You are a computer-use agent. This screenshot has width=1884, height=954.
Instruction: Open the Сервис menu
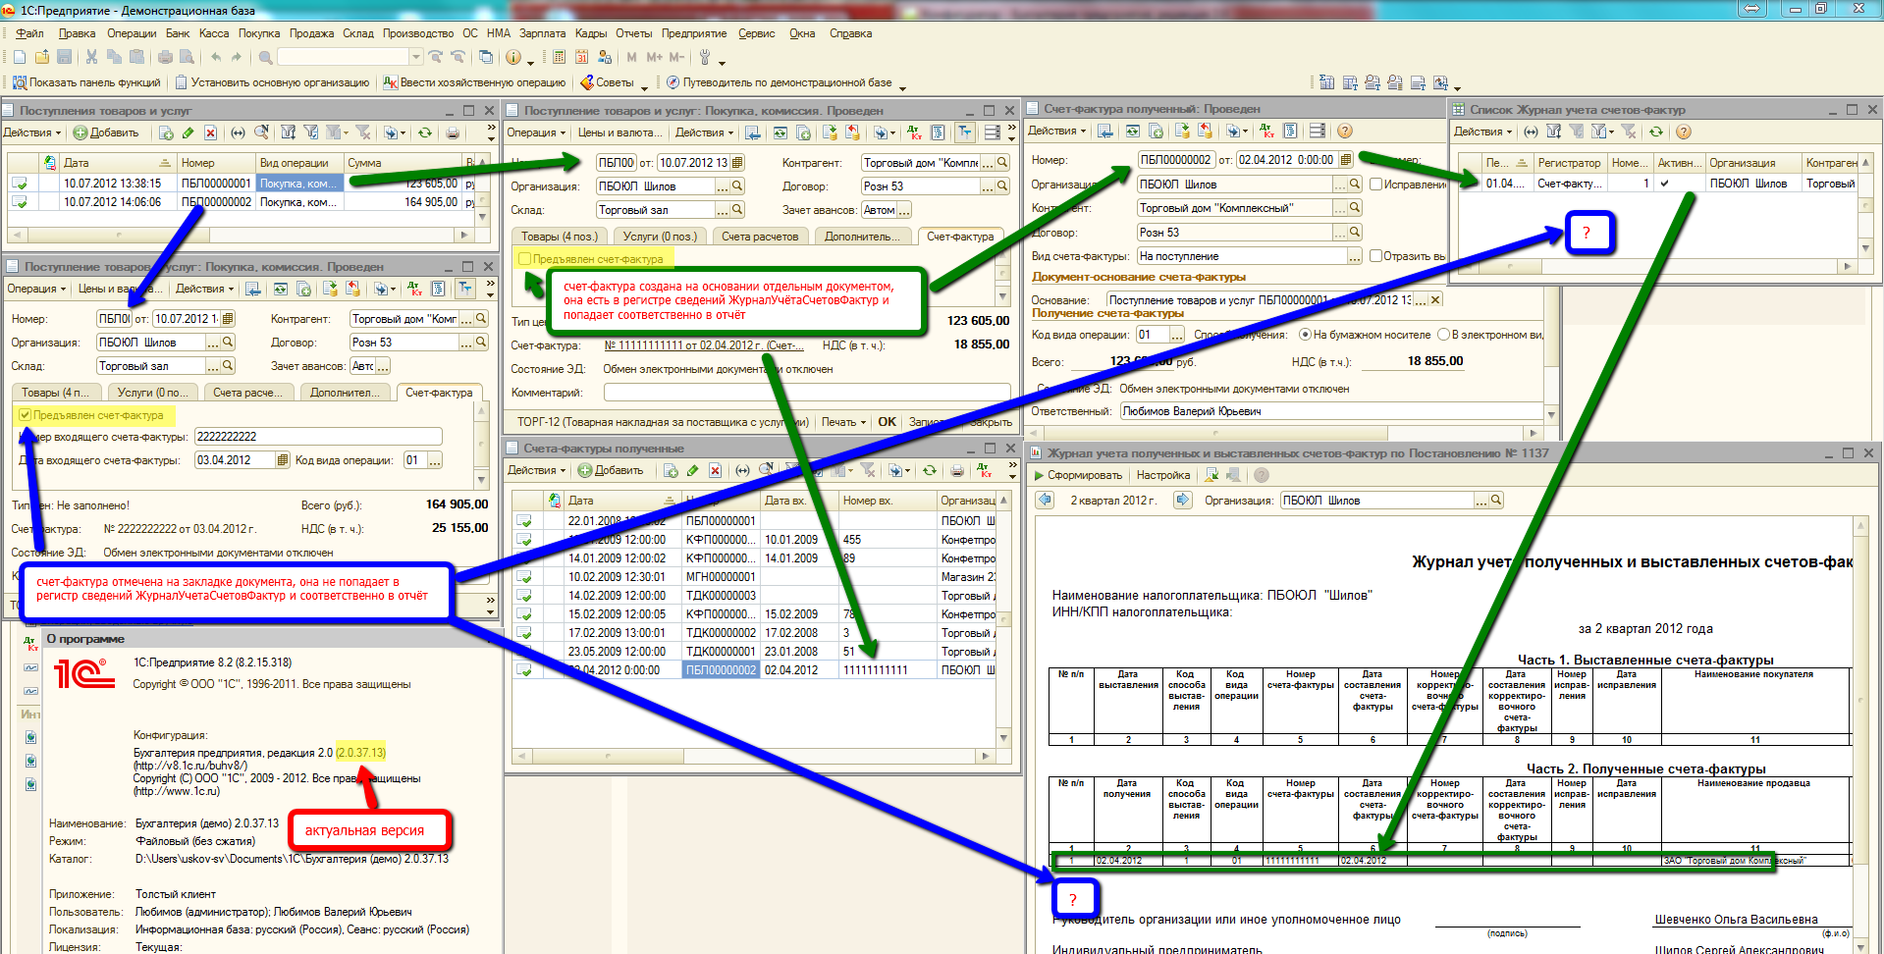tap(756, 33)
